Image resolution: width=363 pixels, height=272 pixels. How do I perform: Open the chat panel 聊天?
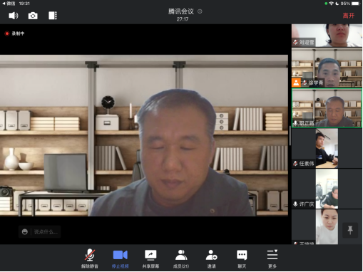[242, 258]
